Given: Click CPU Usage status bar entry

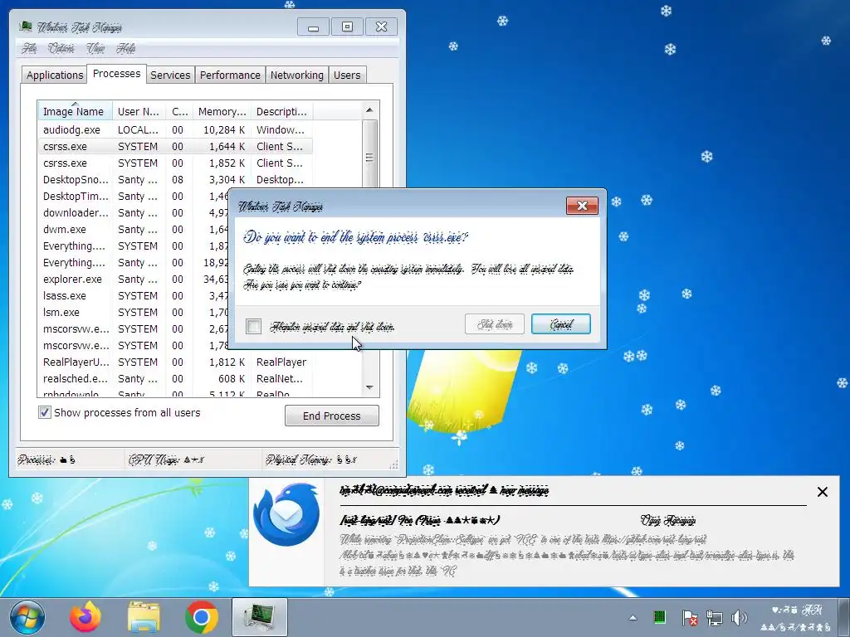Looking at the screenshot, I should pos(166,460).
